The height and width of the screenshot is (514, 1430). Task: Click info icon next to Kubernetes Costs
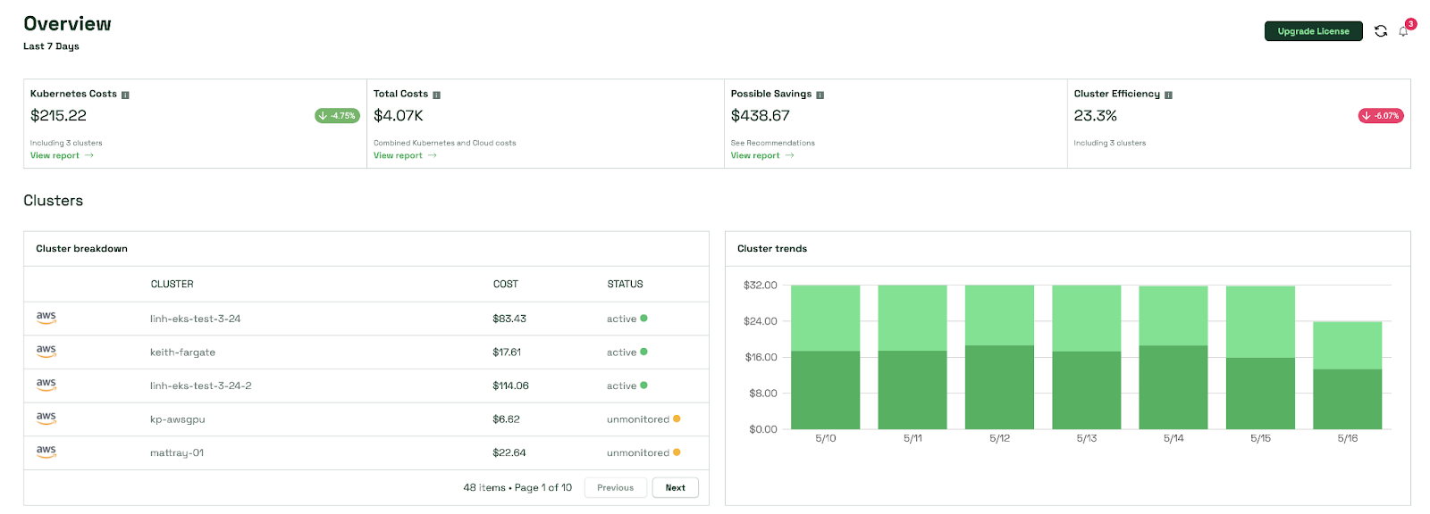[125, 95]
